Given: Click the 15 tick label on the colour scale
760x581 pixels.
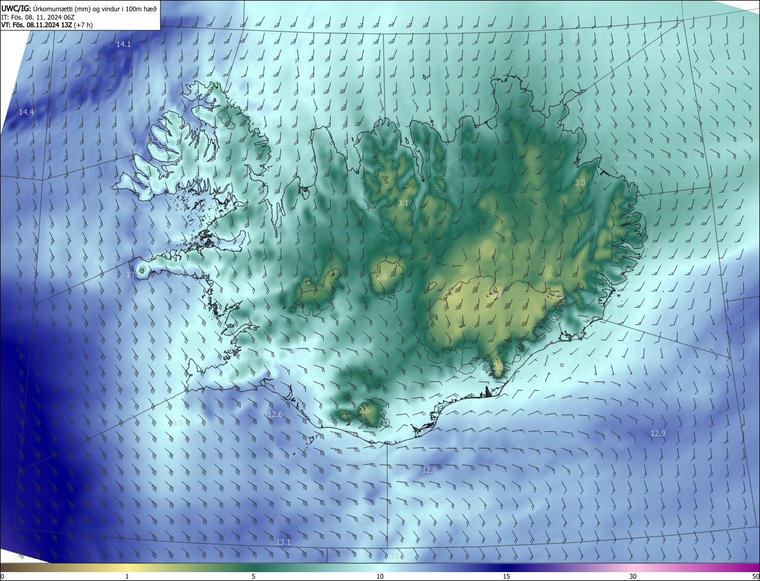Looking at the screenshot, I should [506, 576].
